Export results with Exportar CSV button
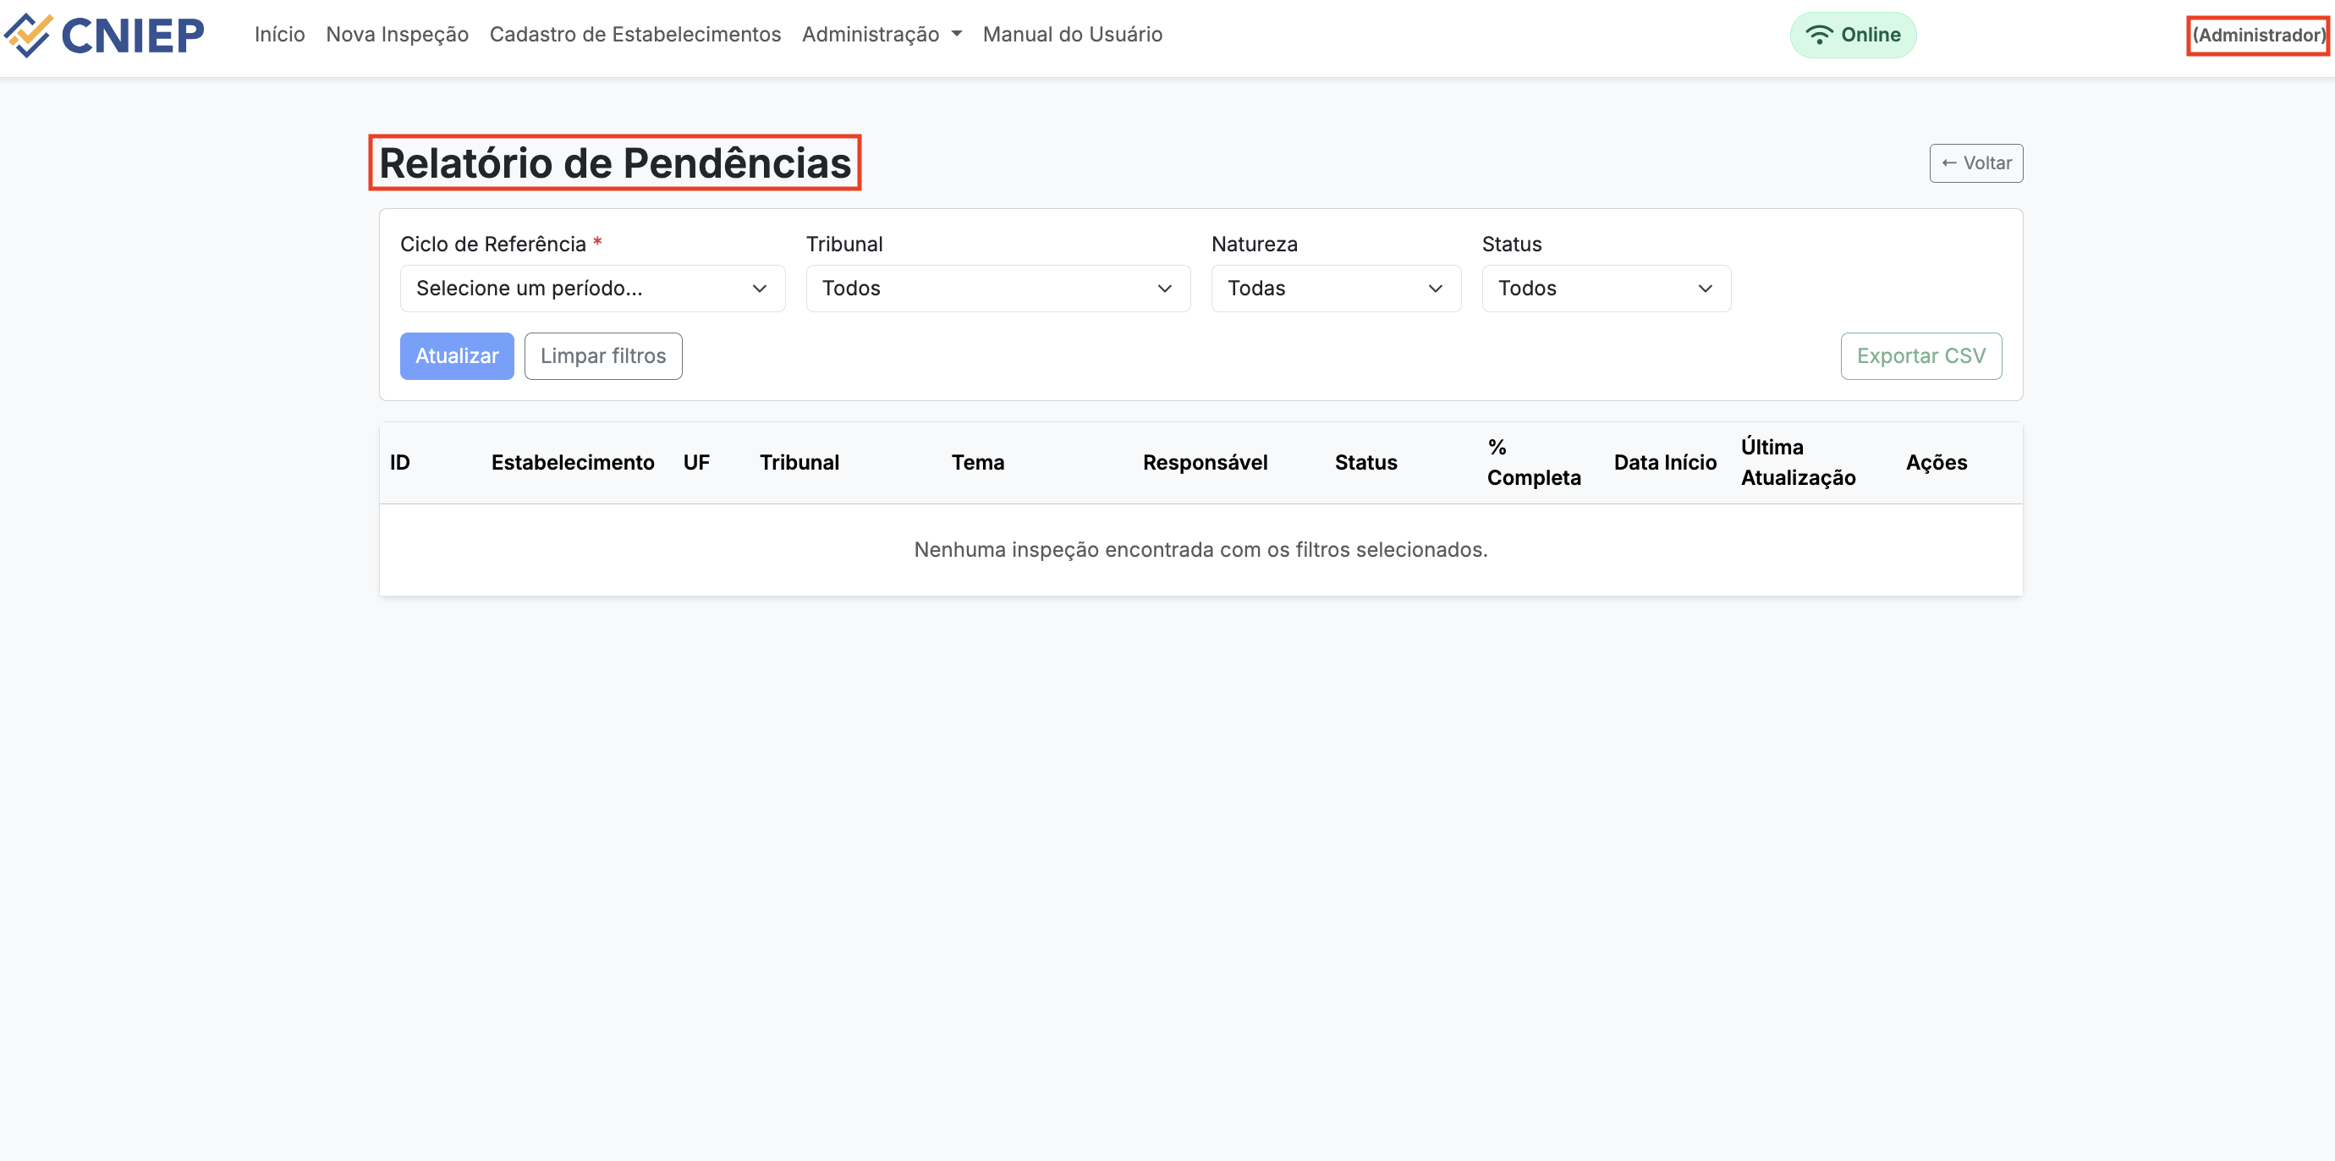This screenshot has width=2335, height=1161. point(1920,356)
